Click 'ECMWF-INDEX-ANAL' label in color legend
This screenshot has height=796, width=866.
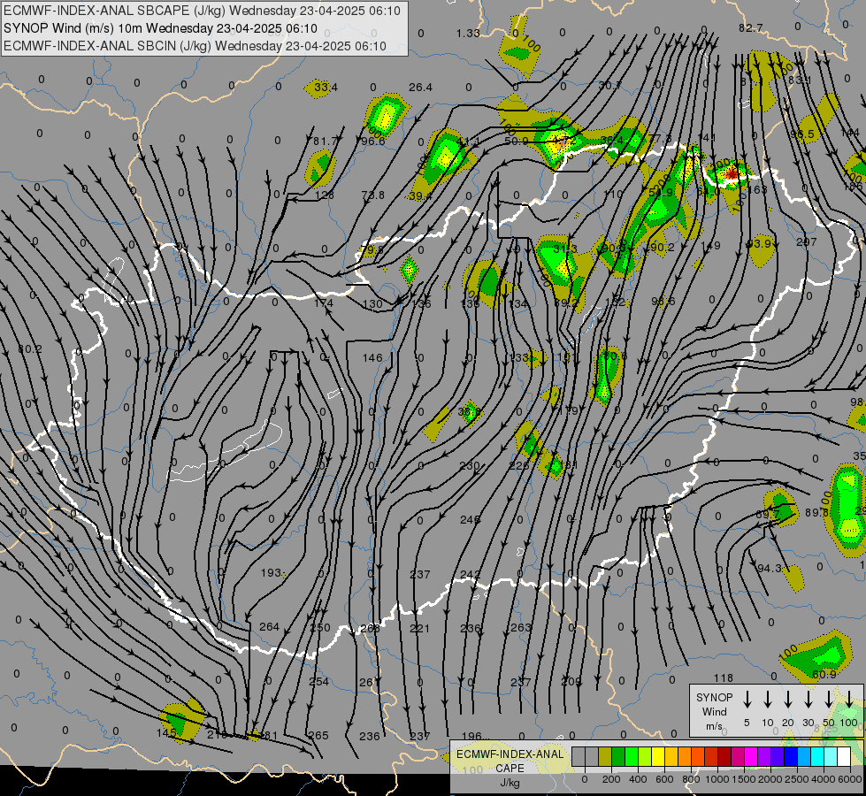pyautogui.click(x=510, y=754)
